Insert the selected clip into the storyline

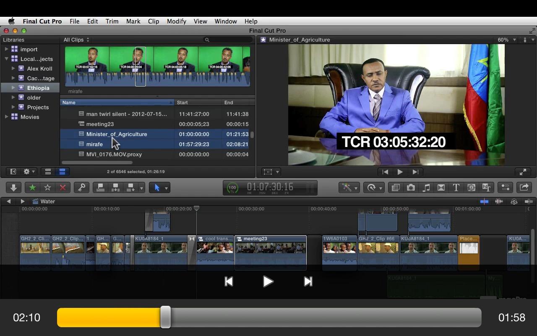coord(115,188)
